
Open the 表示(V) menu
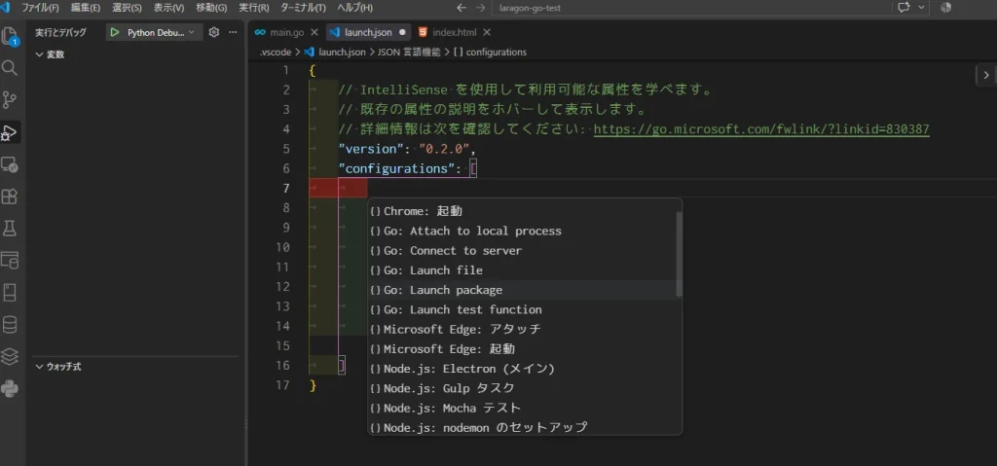[x=168, y=8]
